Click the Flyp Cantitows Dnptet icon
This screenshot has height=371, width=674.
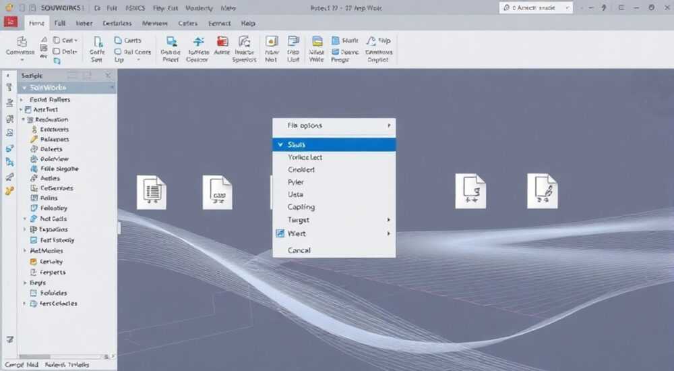coord(371,40)
